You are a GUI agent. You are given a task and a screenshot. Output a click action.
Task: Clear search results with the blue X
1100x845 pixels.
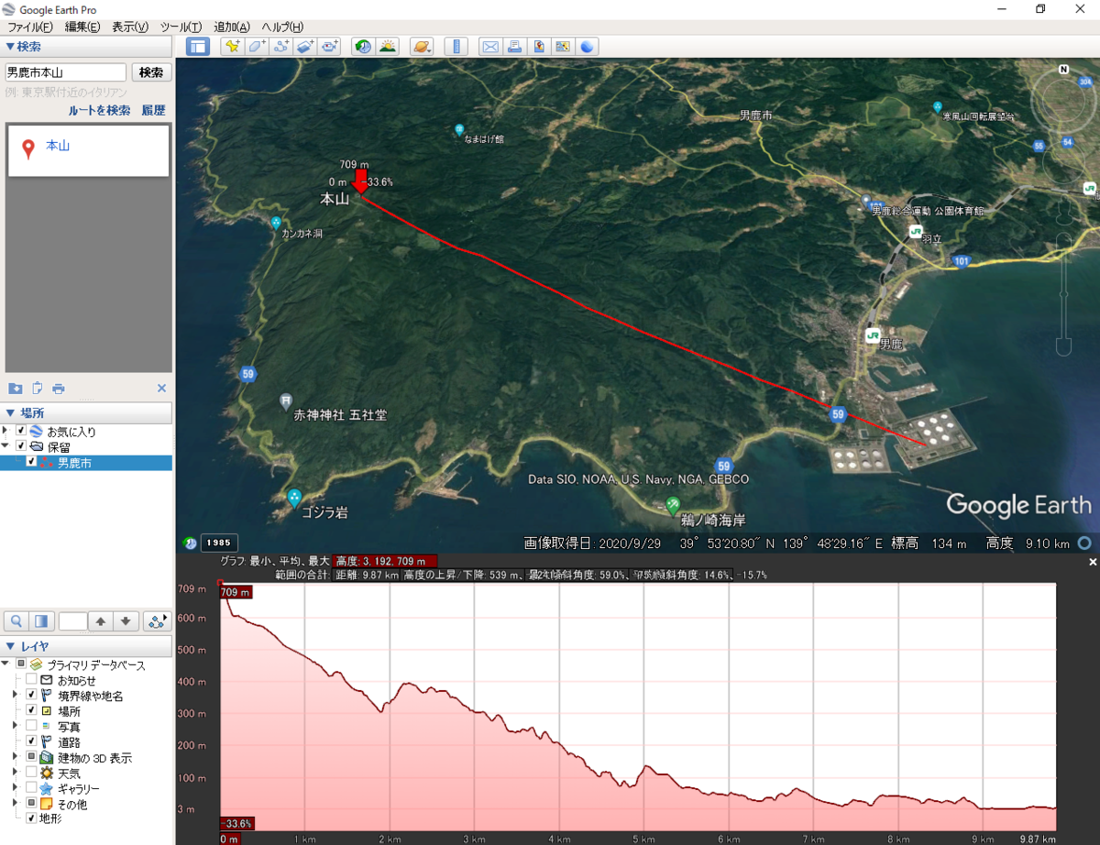161,388
